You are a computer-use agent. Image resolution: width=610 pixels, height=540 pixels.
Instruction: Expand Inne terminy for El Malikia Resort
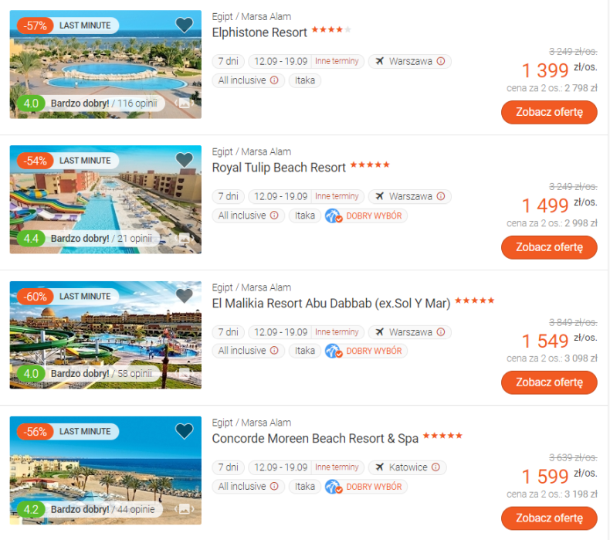337,332
